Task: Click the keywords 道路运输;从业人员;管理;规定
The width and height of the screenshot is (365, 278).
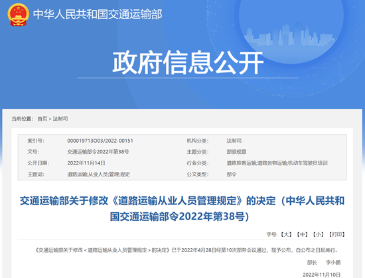Action: click(x=98, y=174)
